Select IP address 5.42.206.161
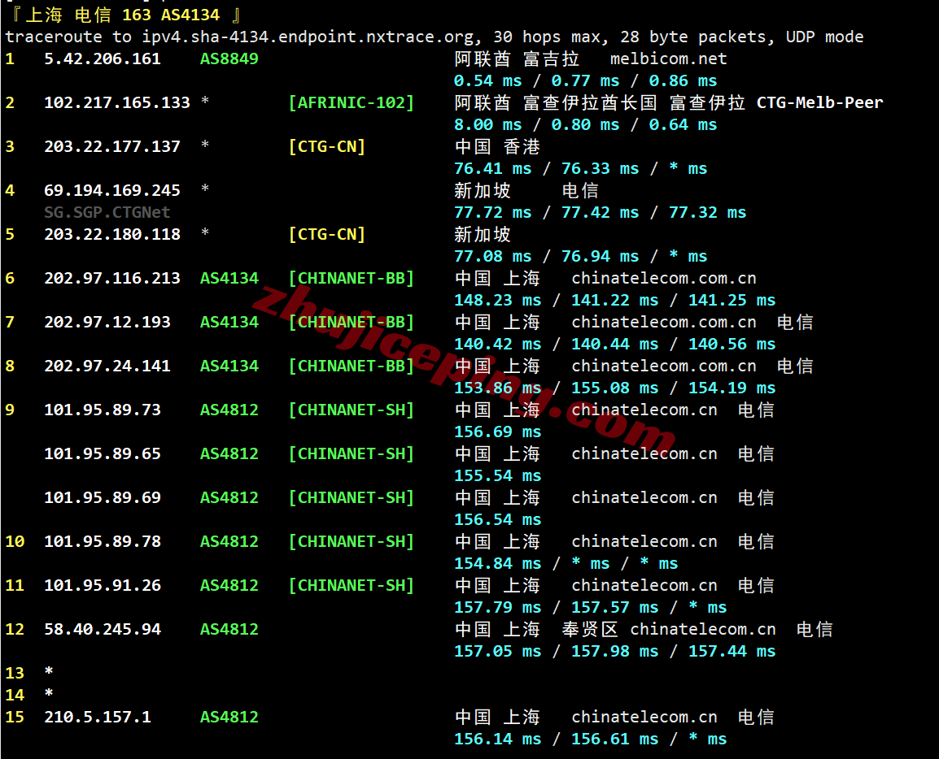939x759 pixels. [x=103, y=59]
